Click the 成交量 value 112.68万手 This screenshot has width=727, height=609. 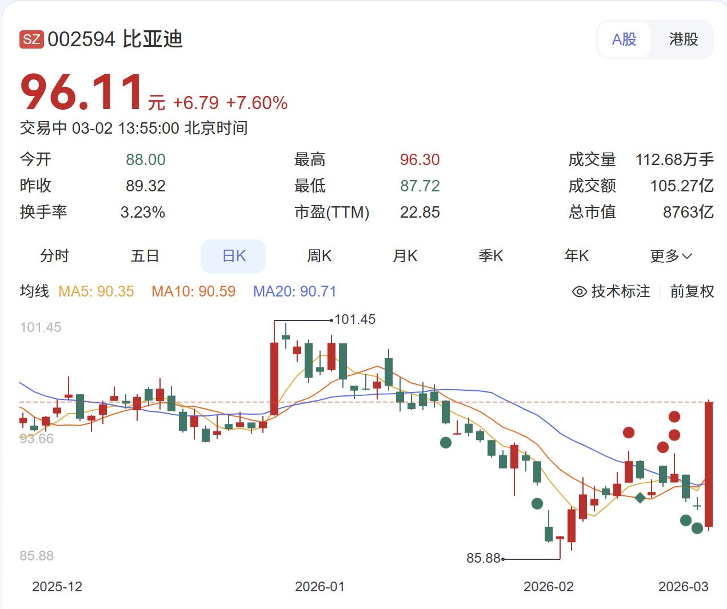pos(675,160)
